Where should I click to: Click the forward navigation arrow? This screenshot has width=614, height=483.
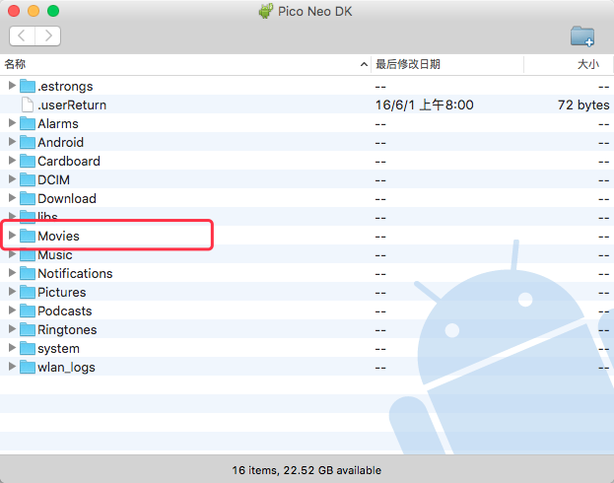[47, 35]
